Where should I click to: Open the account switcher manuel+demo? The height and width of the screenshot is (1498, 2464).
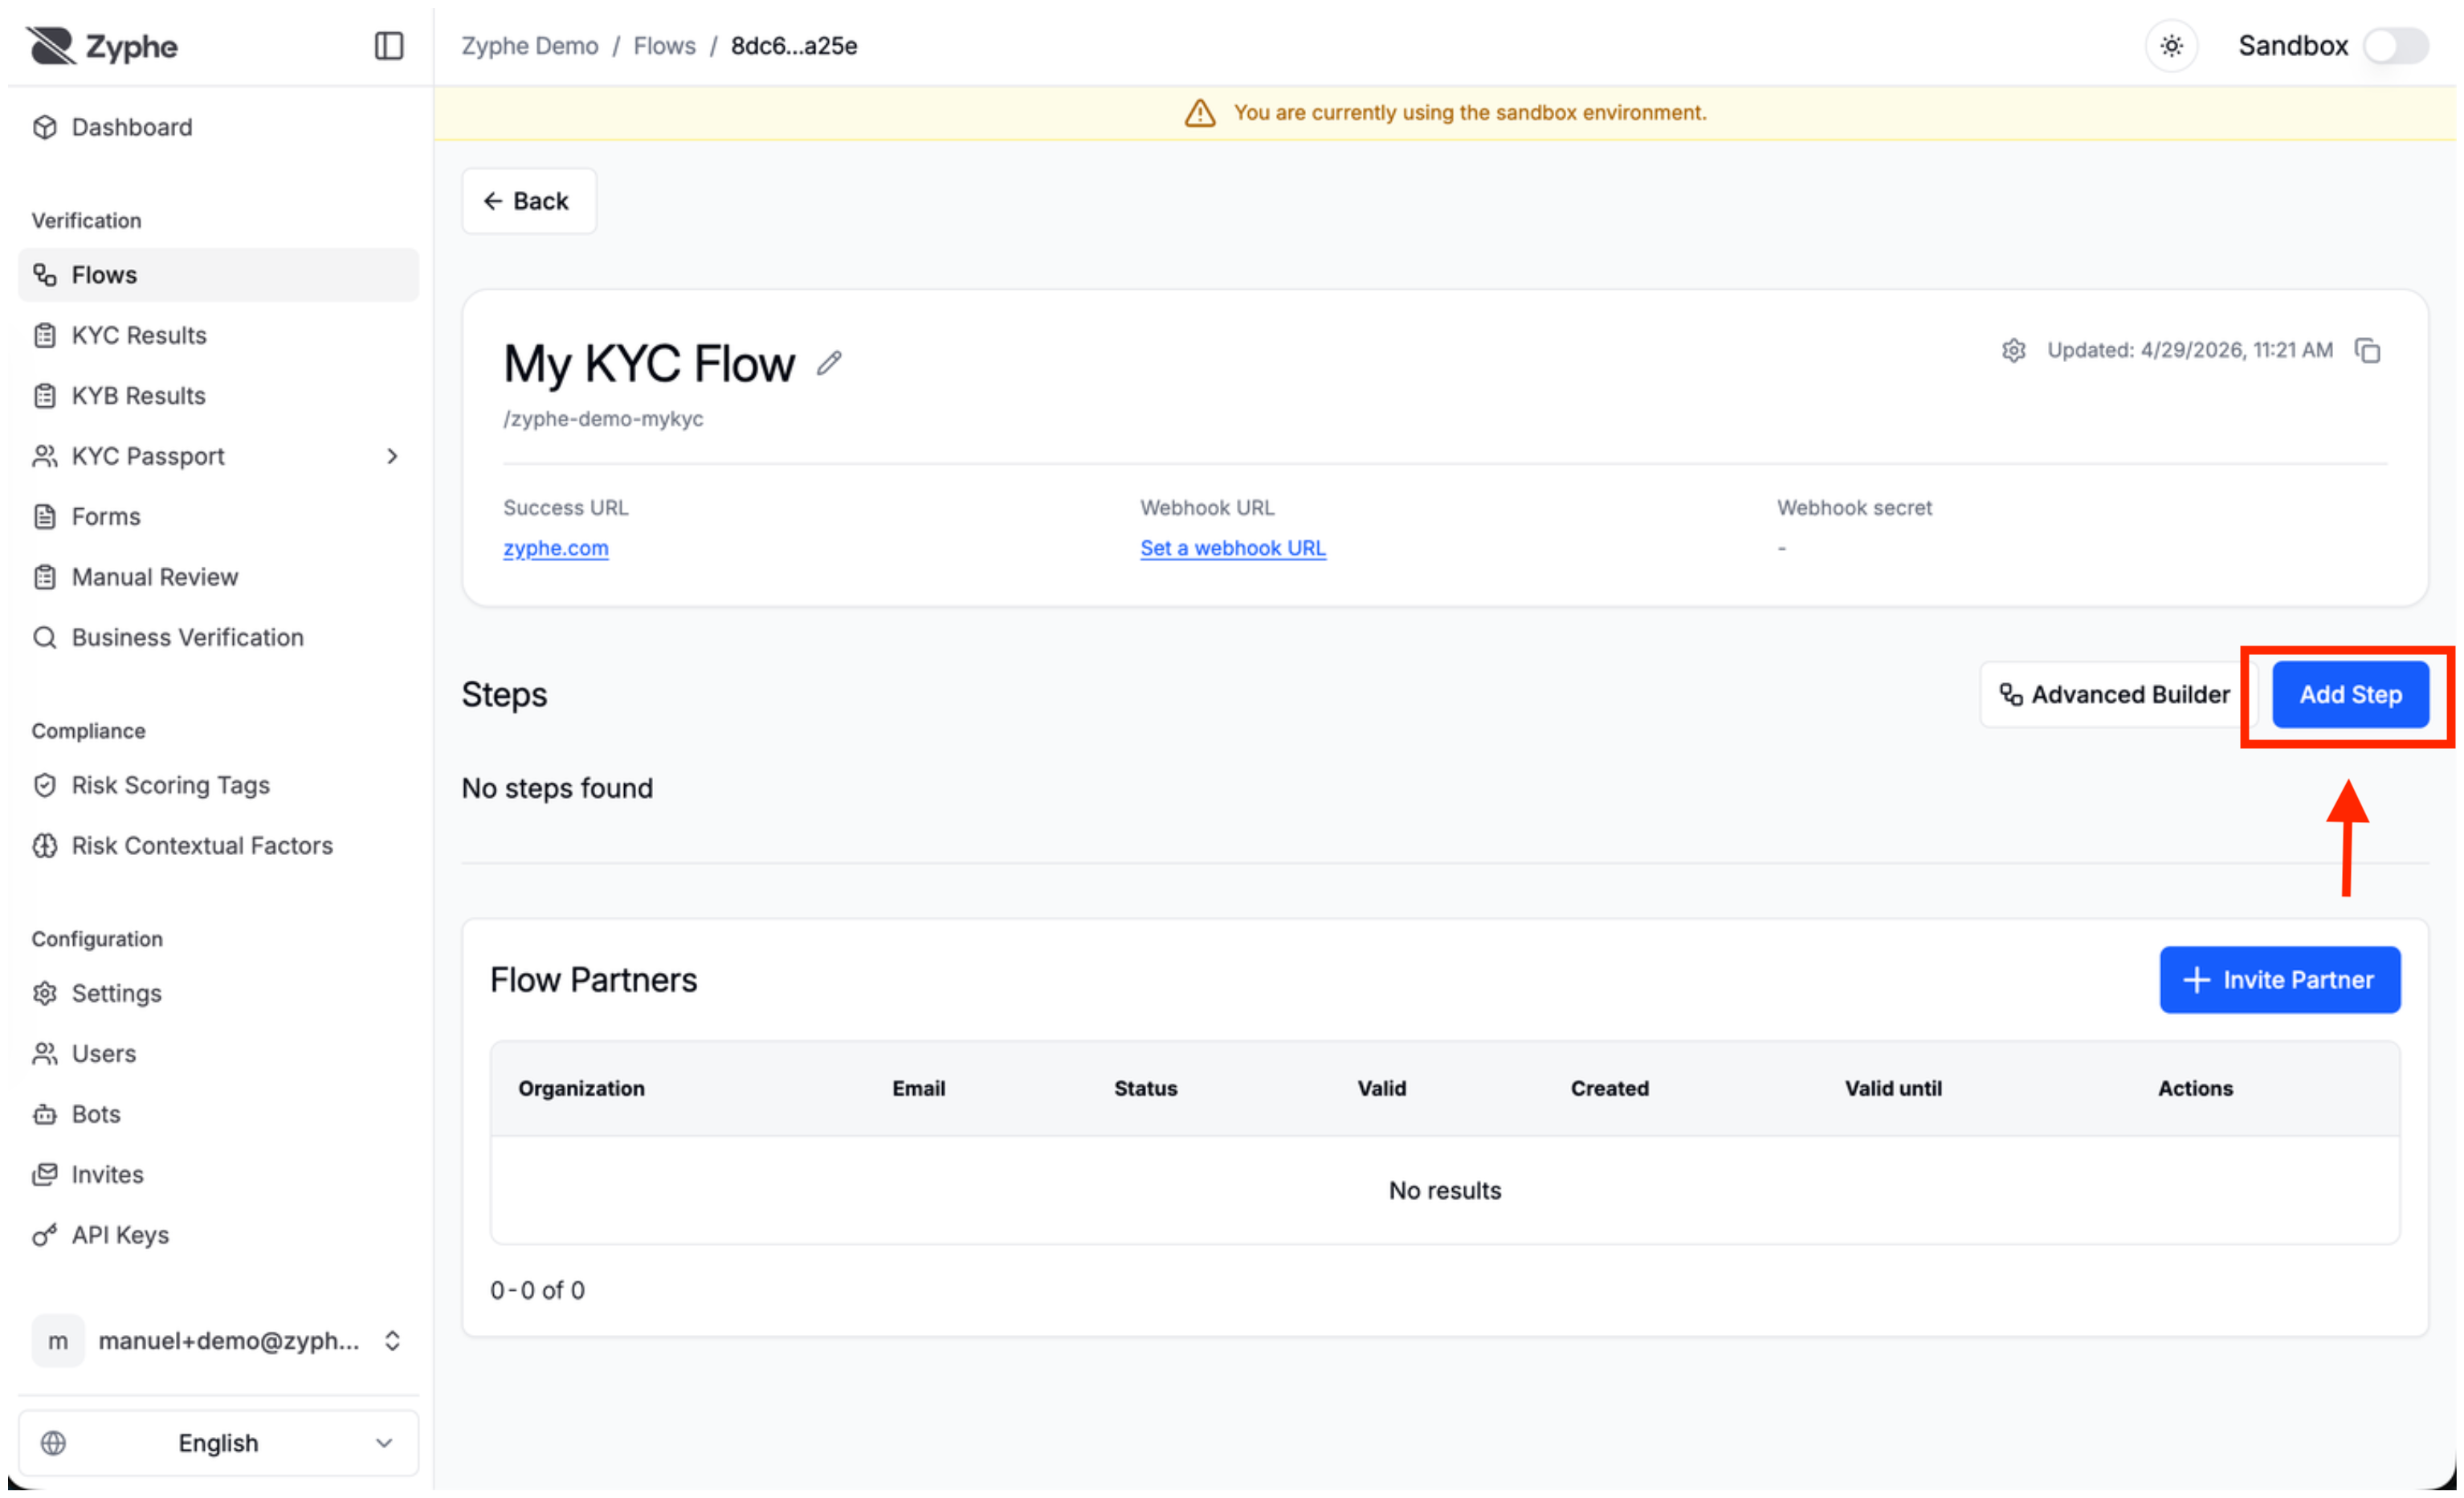[218, 1341]
